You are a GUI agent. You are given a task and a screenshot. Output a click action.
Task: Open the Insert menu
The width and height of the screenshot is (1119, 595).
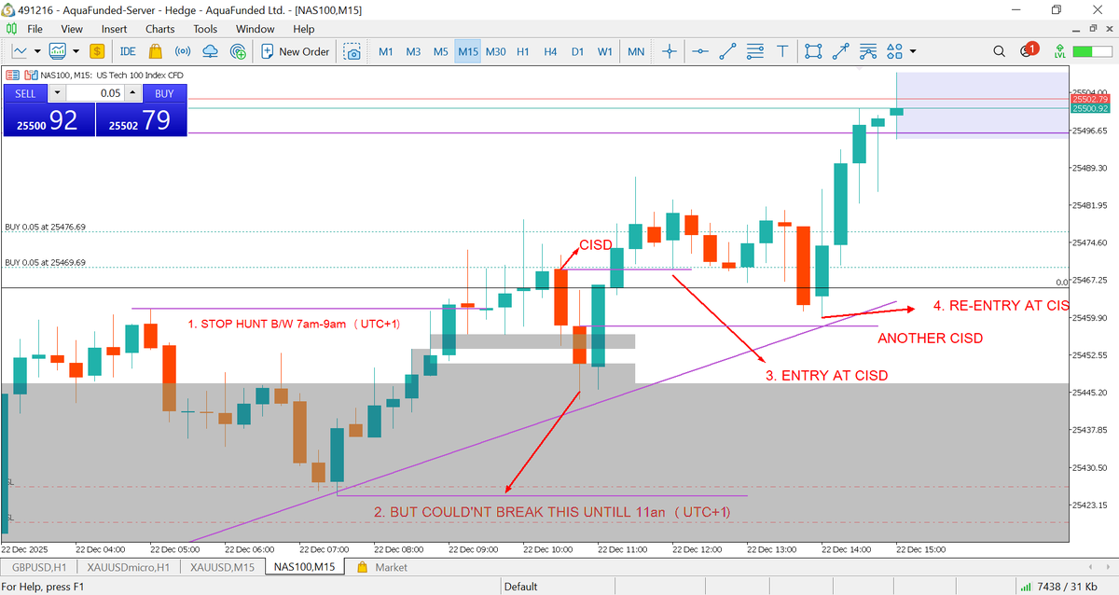[x=114, y=29]
